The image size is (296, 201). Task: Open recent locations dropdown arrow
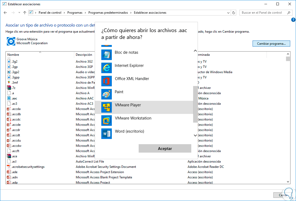click(x=19, y=13)
